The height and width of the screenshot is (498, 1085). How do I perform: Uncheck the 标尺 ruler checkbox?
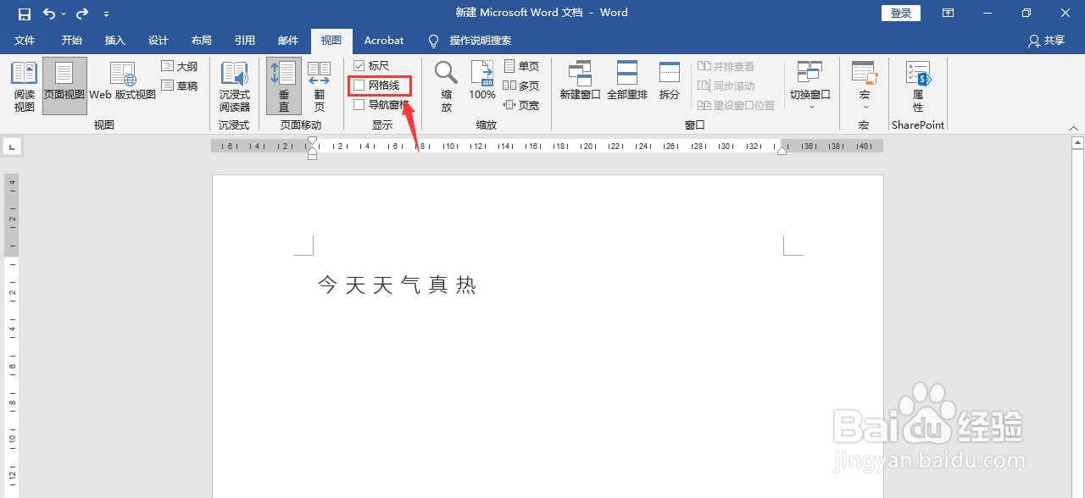click(x=359, y=65)
